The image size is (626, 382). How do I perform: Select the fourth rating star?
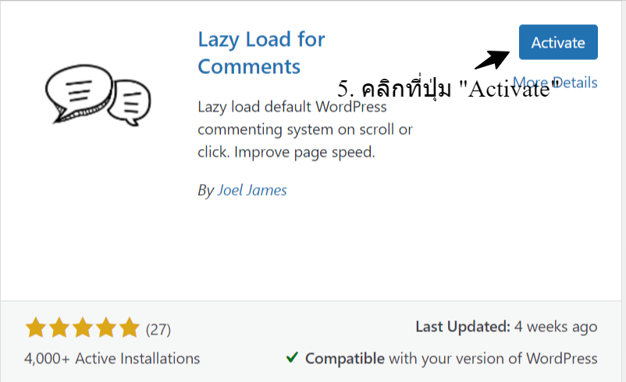pyautogui.click(x=106, y=327)
